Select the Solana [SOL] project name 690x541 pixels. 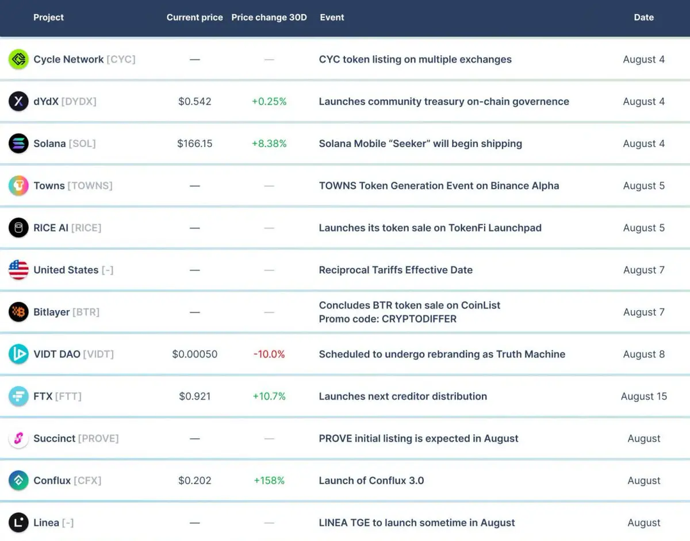click(64, 144)
